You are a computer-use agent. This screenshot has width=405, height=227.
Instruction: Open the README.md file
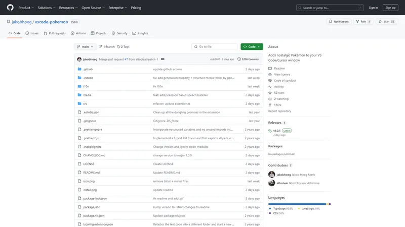(x=92, y=173)
